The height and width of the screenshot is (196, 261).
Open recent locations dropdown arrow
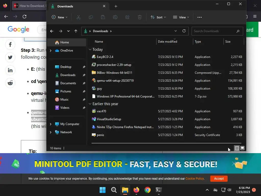point(68,31)
